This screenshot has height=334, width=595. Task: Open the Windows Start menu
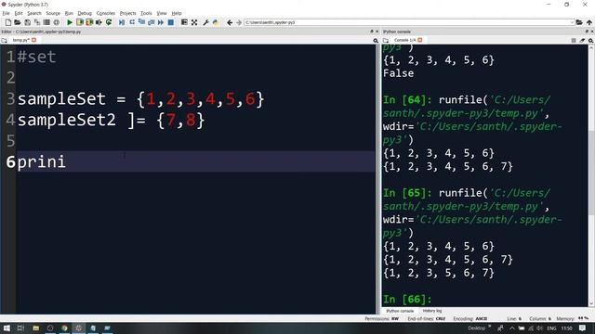(7, 328)
